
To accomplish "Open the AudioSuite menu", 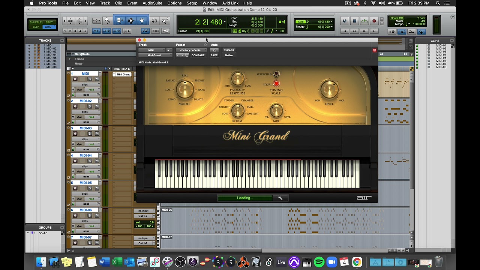I will [152, 3].
